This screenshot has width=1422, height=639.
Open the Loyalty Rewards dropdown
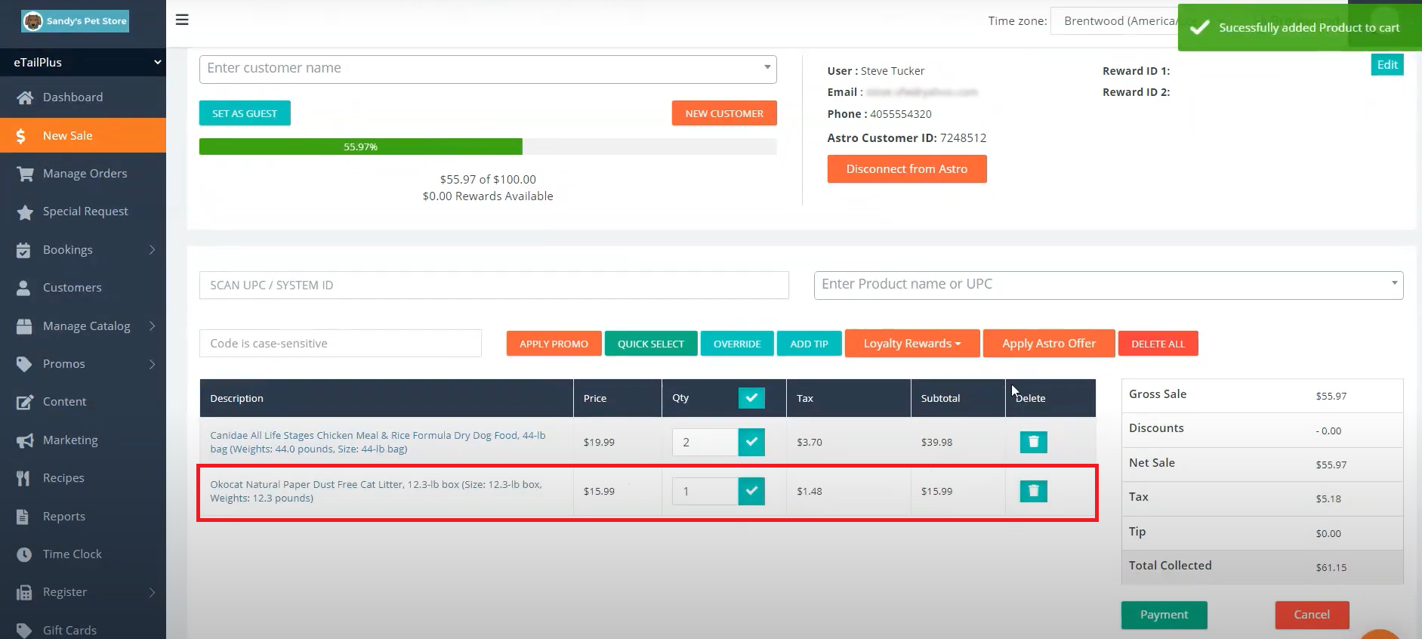point(911,344)
